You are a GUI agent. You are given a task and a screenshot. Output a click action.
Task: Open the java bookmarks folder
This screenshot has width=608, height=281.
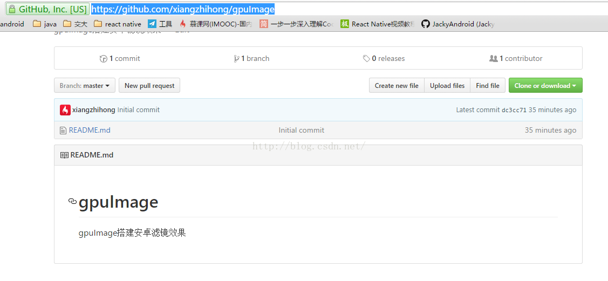pyautogui.click(x=45, y=24)
